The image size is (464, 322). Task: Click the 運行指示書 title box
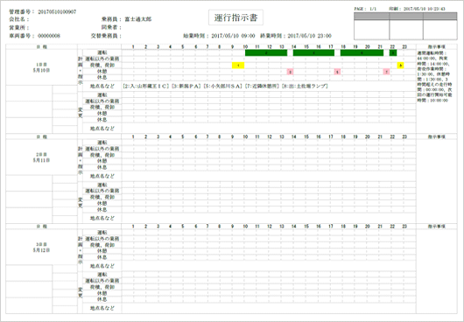[236, 17]
